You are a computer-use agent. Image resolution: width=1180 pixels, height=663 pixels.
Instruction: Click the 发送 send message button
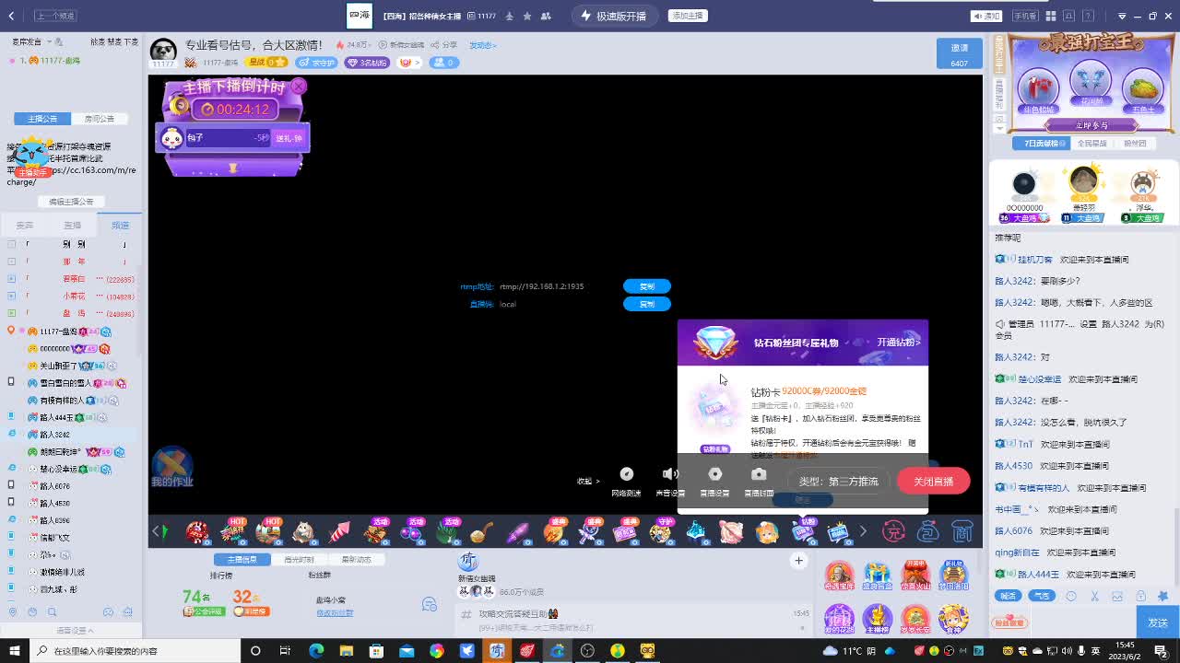[1158, 622]
